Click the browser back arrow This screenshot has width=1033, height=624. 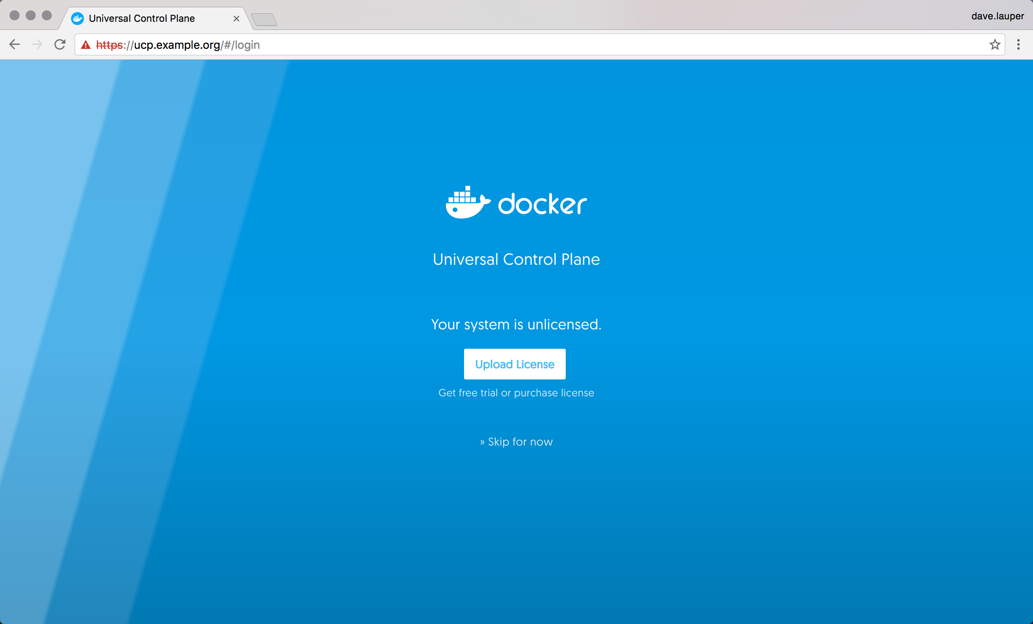(x=15, y=44)
